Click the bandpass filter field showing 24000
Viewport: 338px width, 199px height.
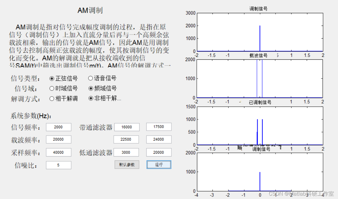click(x=159, y=139)
